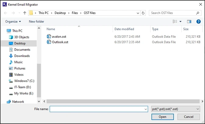This screenshot has width=205, height=124.
Task: Select 'Desktop' in address breadcrumb
Action: (x=60, y=13)
